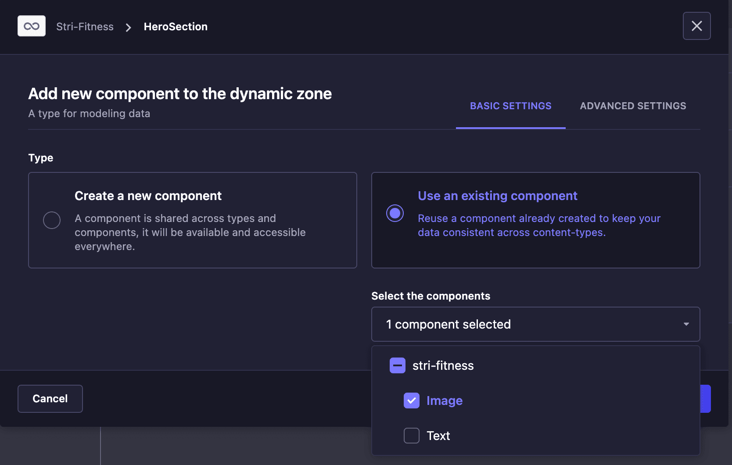Image resolution: width=732 pixels, height=465 pixels.
Task: Click the Select the components label
Action: coord(431,296)
